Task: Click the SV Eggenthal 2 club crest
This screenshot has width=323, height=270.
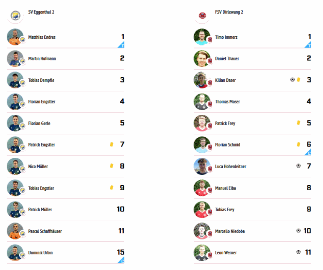Action: (15, 15)
